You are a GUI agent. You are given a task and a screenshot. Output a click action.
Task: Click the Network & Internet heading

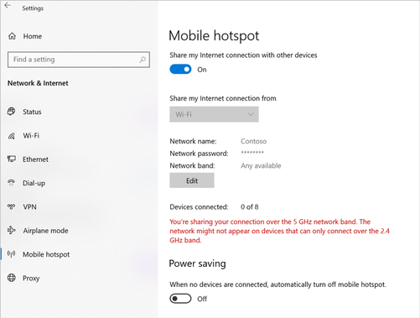(38, 83)
